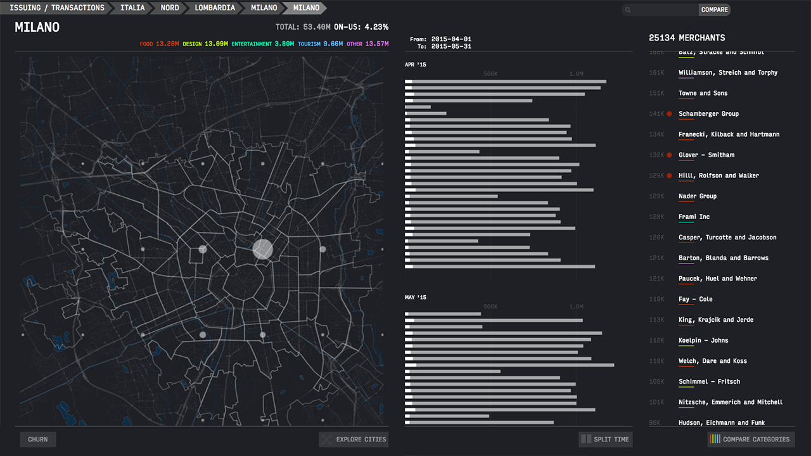Filter by TOURISM category in legend
This screenshot has width=811, height=456.
coord(321,44)
